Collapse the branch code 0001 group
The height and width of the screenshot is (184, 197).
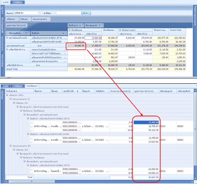point(7,95)
